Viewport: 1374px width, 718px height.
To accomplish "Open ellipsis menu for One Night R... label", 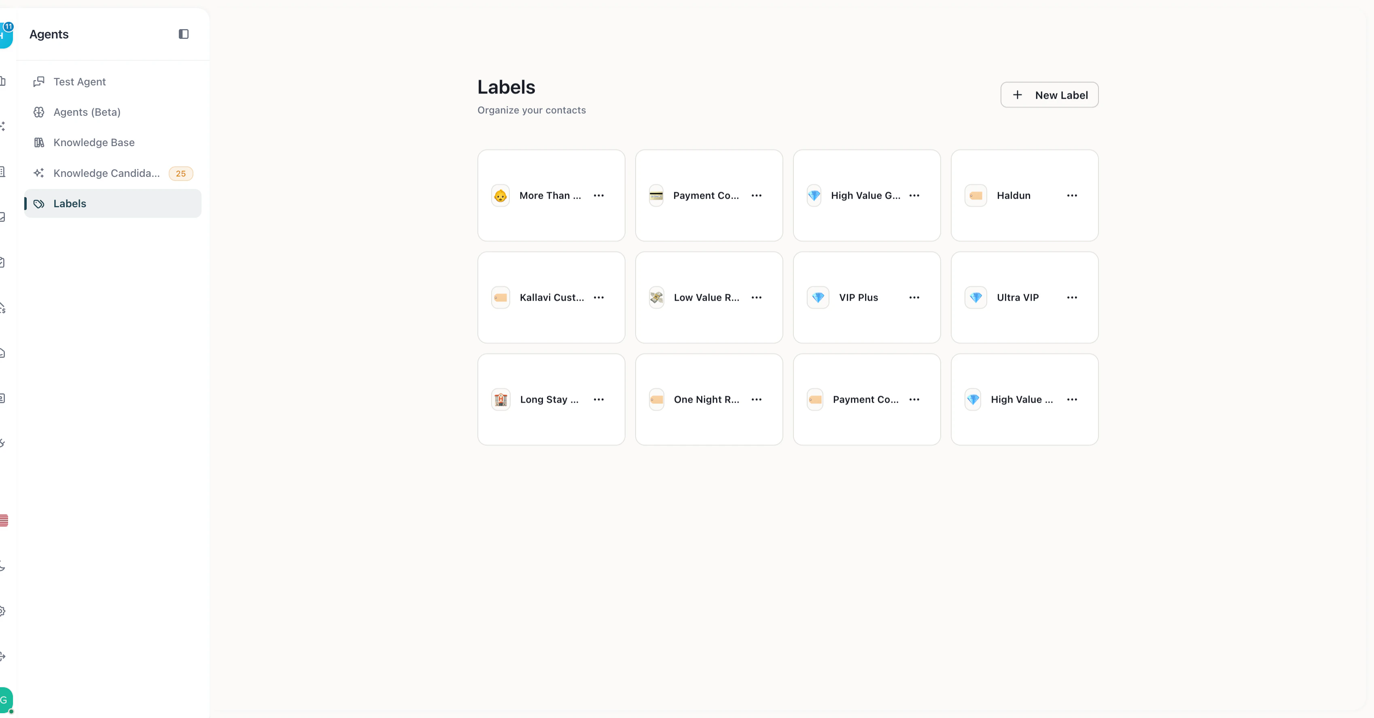I will pos(756,399).
